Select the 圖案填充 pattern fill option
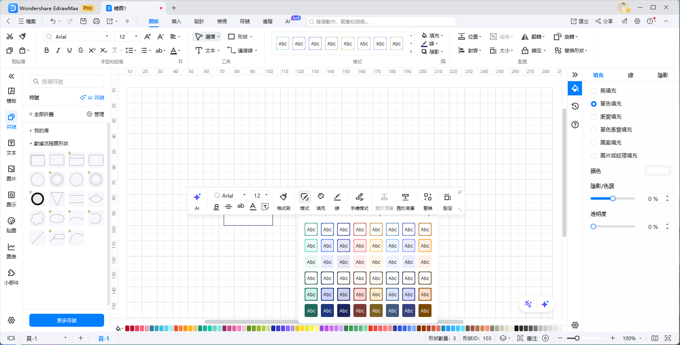Screen dimensions: 680x345 (x=594, y=143)
